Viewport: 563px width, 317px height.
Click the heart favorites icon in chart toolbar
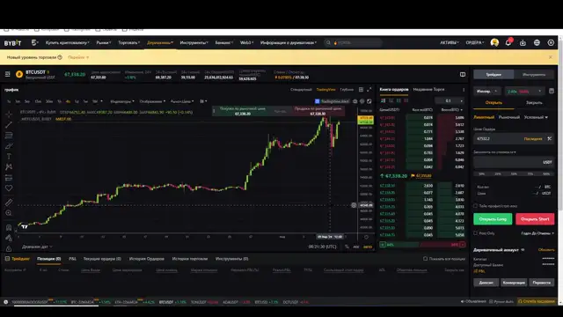(9, 188)
